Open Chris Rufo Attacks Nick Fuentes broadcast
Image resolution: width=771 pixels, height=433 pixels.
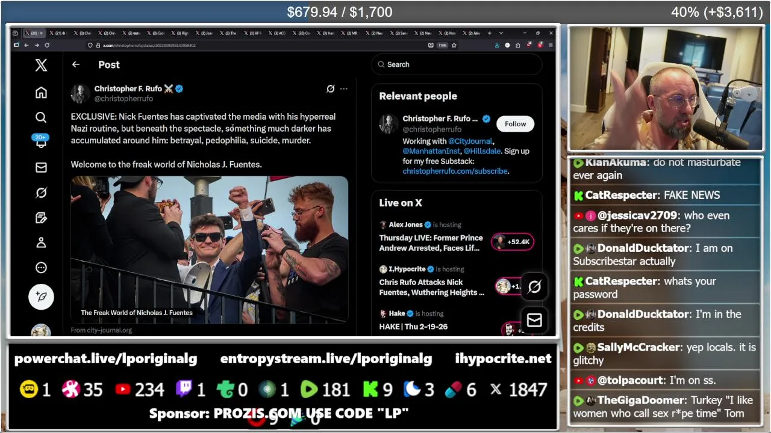point(432,287)
